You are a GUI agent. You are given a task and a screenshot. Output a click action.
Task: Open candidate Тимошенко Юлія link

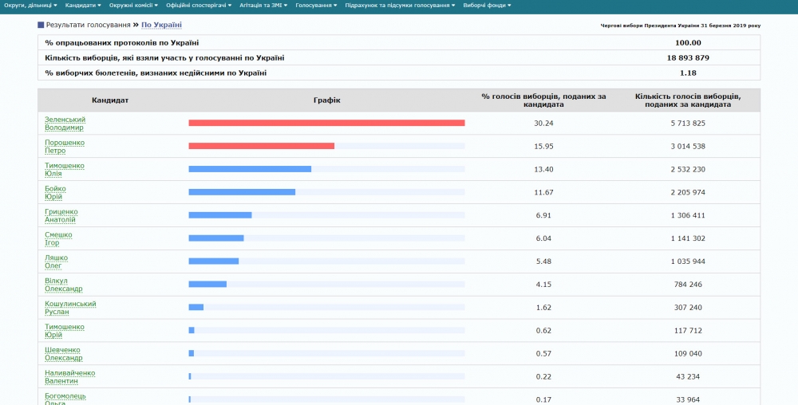(x=64, y=169)
